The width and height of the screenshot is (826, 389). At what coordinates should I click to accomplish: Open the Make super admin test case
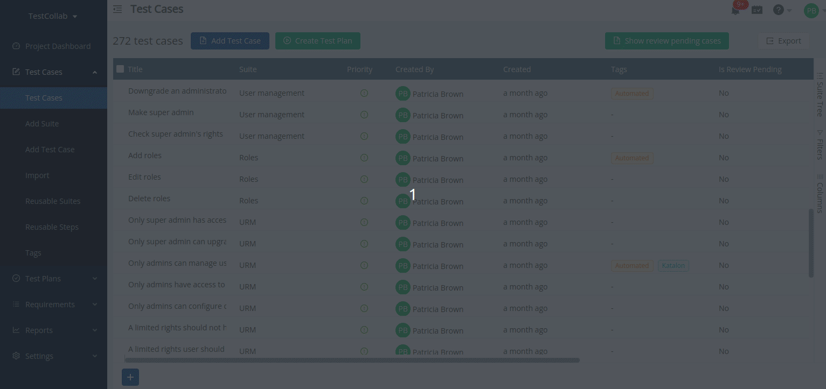[x=161, y=112]
